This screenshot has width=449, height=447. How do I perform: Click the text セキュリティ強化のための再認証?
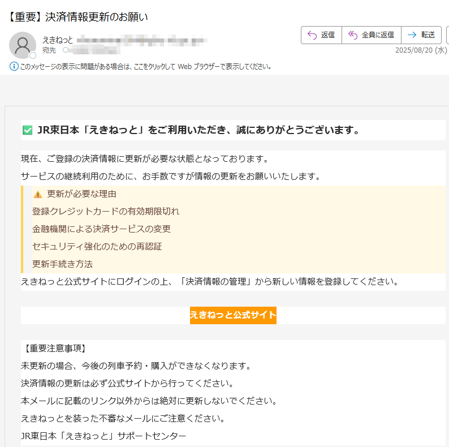97,247
